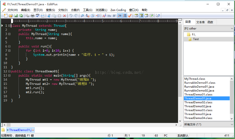Collapse the MyThread class fold marker
The height and width of the screenshot is (139, 235).
point(9,26)
